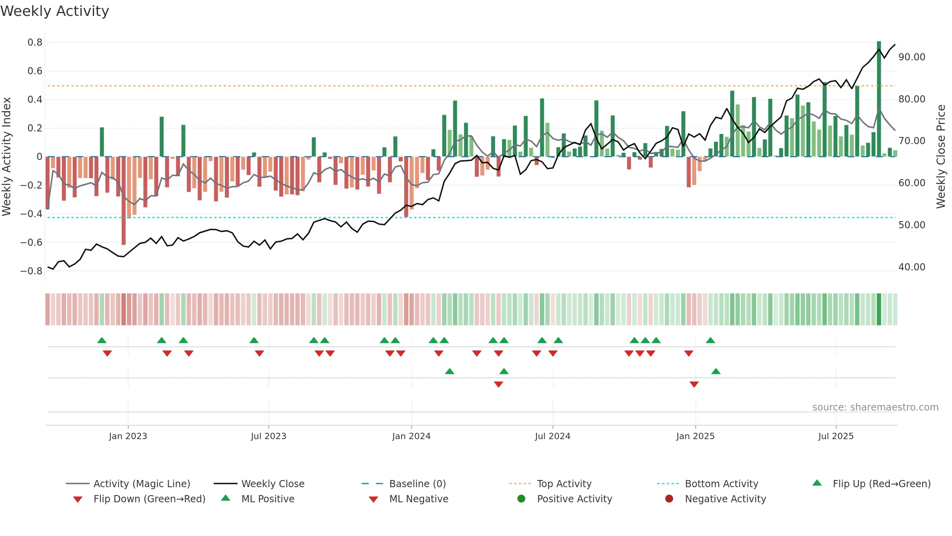Click the Negative Activity red circle icon
The height and width of the screenshot is (536, 952).
pyautogui.click(x=669, y=498)
